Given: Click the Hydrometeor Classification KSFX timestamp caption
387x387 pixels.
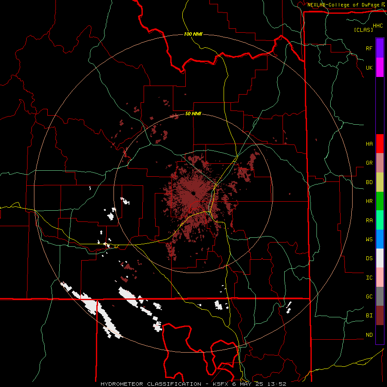Looking at the screenshot, I should 193,384.
